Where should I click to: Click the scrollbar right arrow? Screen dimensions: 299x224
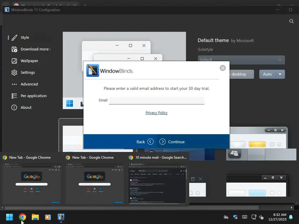pos(292,208)
